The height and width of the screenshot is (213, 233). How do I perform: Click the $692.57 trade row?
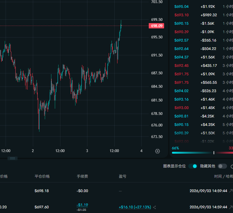[x=204, y=40]
